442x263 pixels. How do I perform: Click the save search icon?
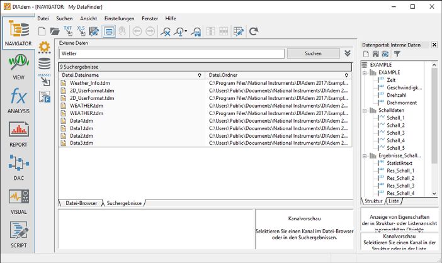tap(196, 31)
